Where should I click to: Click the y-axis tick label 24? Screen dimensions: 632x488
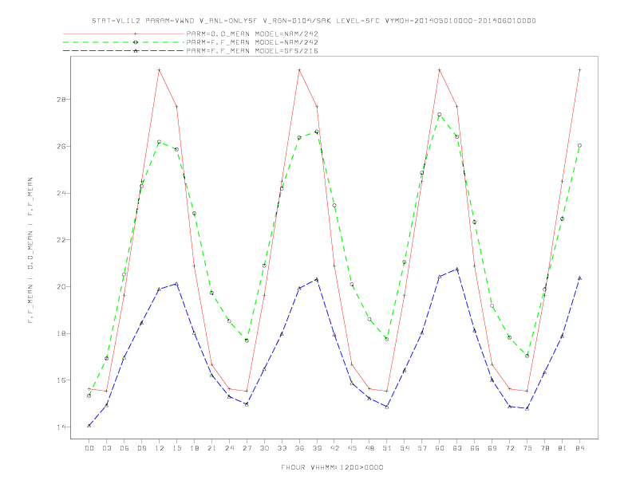click(62, 193)
